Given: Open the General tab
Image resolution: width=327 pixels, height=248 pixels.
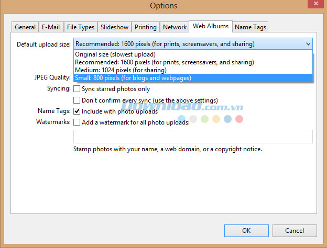Looking at the screenshot, I should click(x=25, y=27).
